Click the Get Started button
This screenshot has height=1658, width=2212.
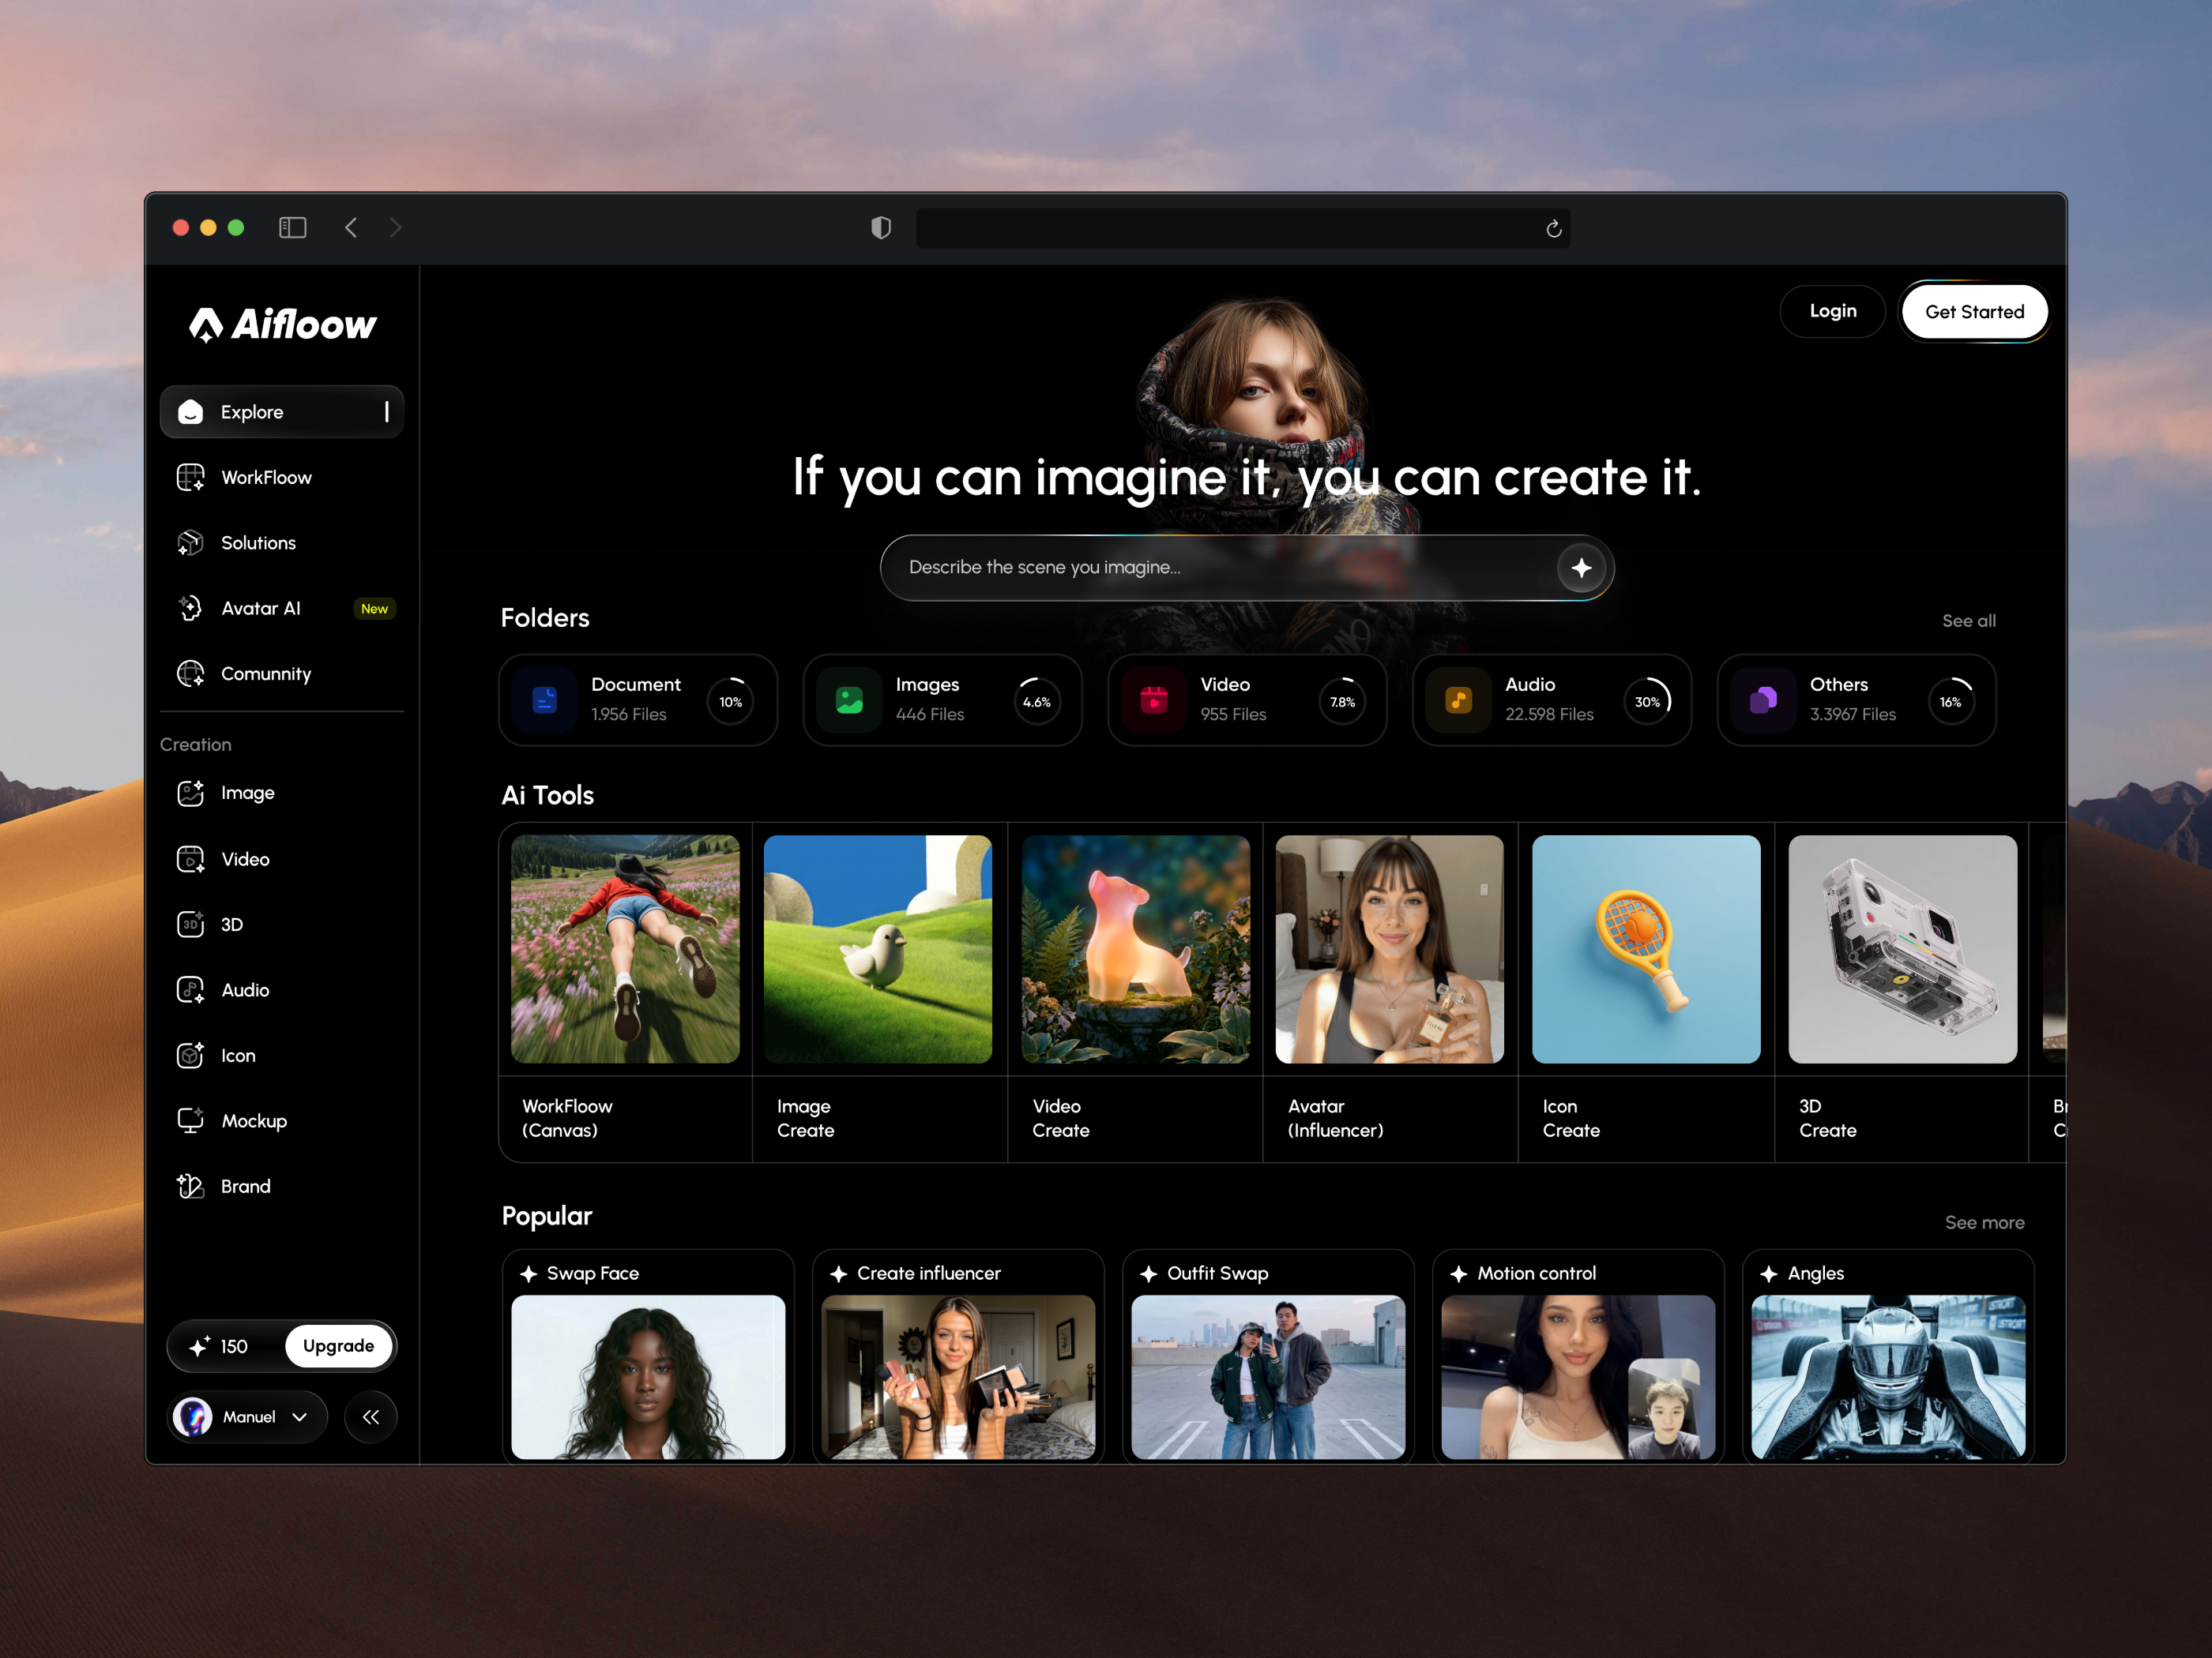(x=1975, y=312)
